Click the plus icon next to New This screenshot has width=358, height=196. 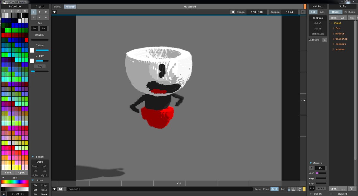point(357,18)
